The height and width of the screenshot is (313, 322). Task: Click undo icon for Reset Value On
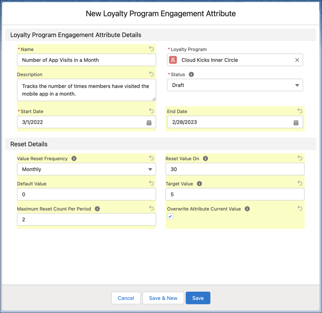click(300, 158)
